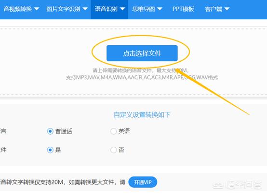Select the 英语 radio option
Screen dimensions: 267x194
coord(113,131)
